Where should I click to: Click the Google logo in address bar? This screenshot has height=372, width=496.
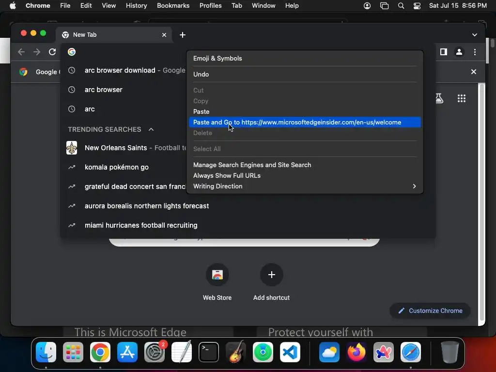(72, 52)
